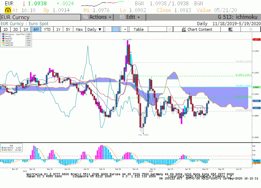The height and width of the screenshot is (188, 261).
Task: Select the 1D range tab
Action: 5,29
